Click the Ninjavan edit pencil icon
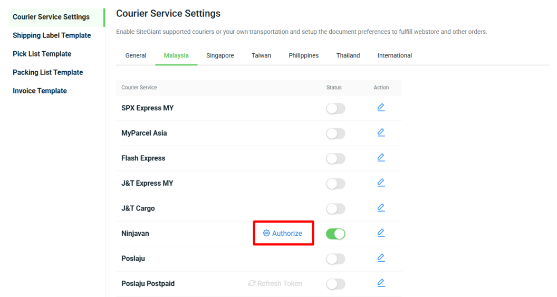The width and height of the screenshot is (557, 297). coord(381,233)
